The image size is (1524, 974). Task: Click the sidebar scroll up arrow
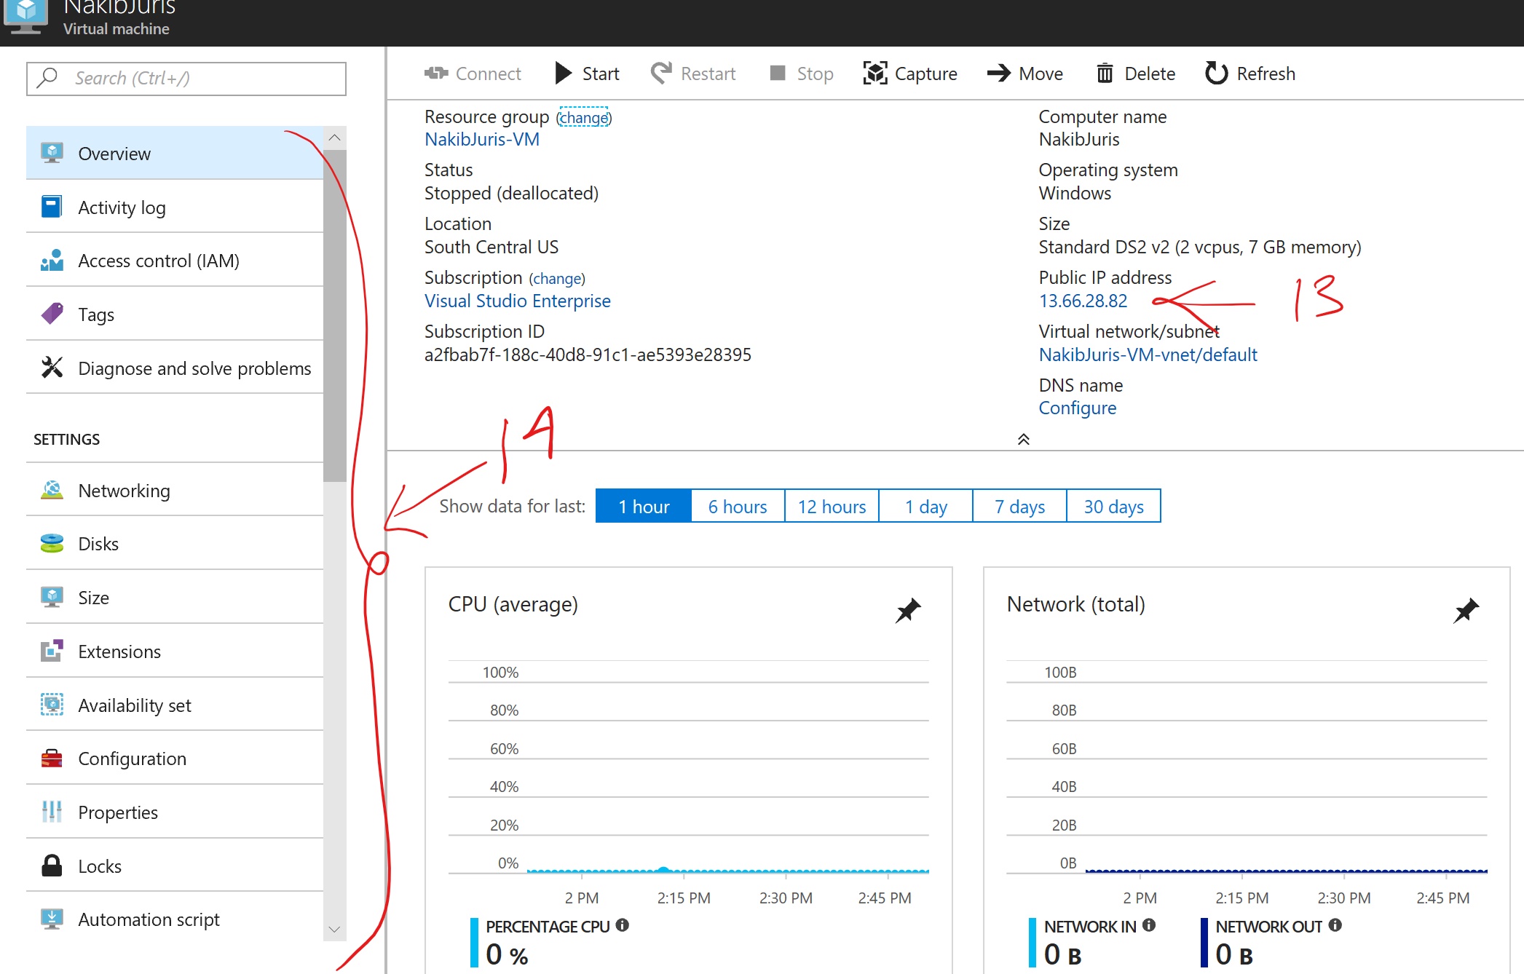coord(334,138)
